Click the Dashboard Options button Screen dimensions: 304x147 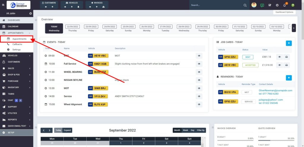284,12
